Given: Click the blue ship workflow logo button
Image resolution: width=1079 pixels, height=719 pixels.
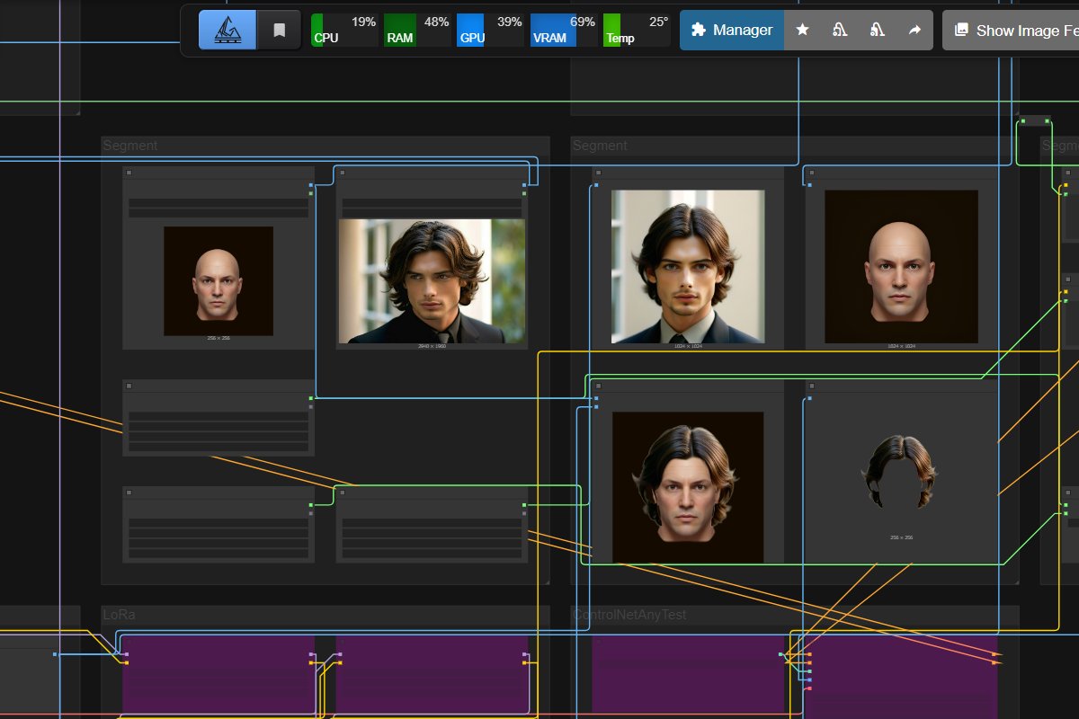Looking at the screenshot, I should (x=227, y=30).
